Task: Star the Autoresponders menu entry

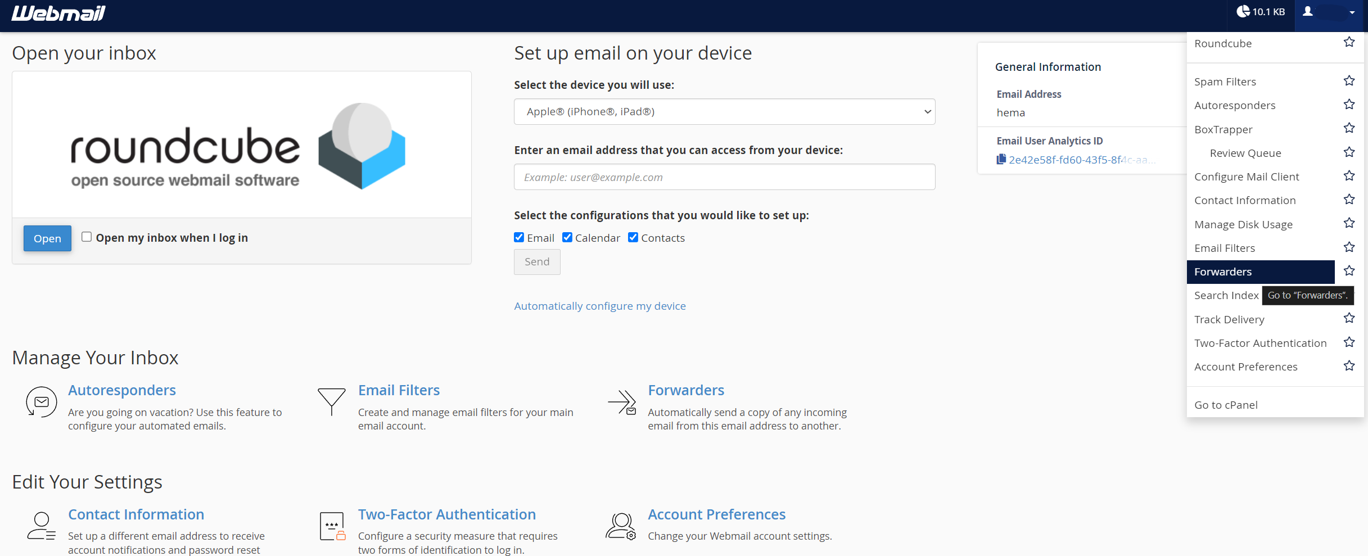Action: point(1349,104)
